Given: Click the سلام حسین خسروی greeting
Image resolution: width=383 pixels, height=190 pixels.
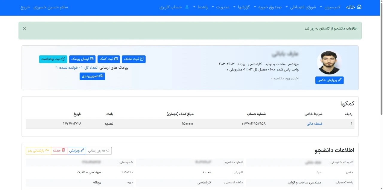Looking at the screenshot, I should [51, 7].
